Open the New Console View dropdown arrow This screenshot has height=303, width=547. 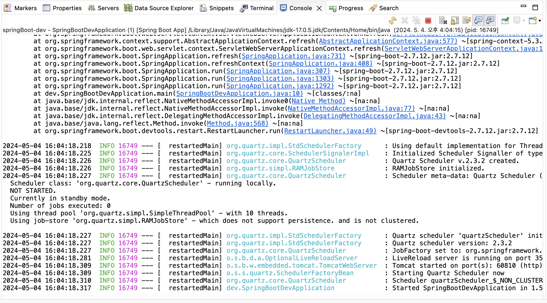[x=540, y=21]
